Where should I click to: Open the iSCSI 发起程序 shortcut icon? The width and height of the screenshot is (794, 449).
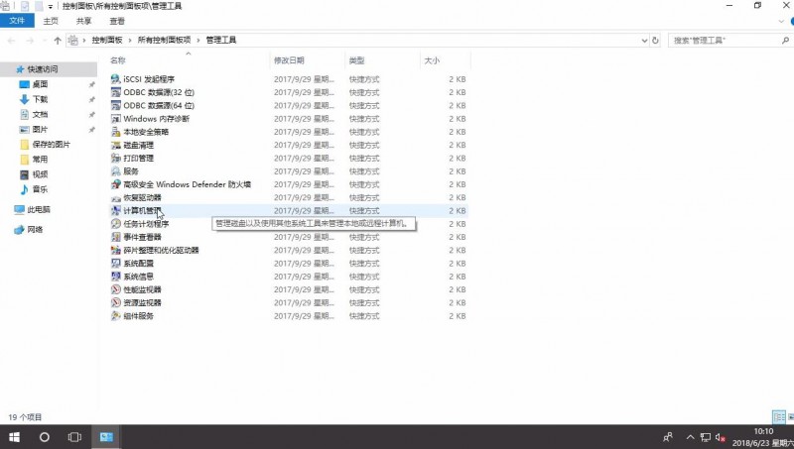click(x=116, y=79)
